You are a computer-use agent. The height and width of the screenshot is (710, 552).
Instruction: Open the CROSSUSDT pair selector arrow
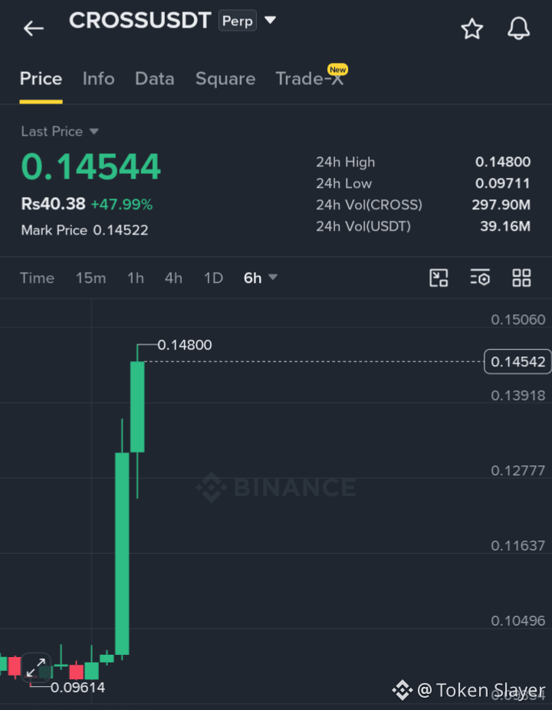(x=271, y=20)
